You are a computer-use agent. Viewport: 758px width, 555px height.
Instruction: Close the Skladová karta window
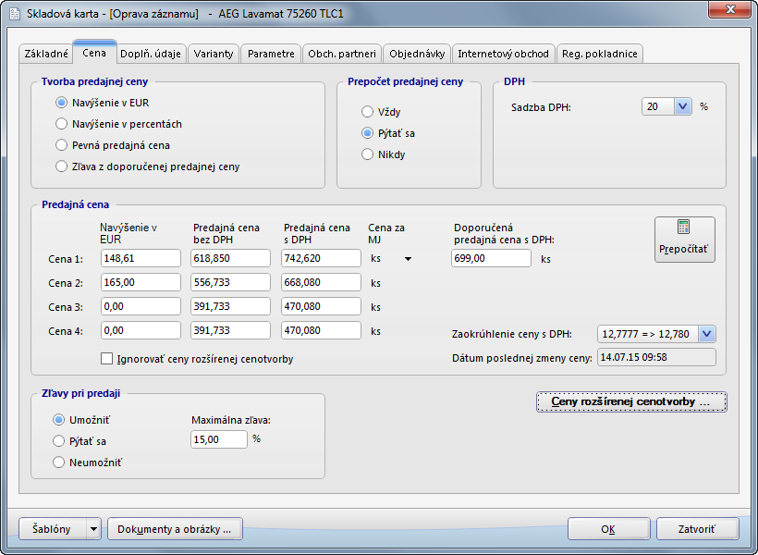pyautogui.click(x=730, y=9)
